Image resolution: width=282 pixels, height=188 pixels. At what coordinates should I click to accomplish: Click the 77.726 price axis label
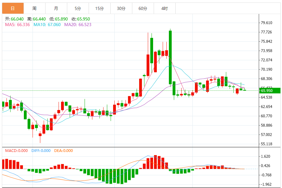(267, 32)
